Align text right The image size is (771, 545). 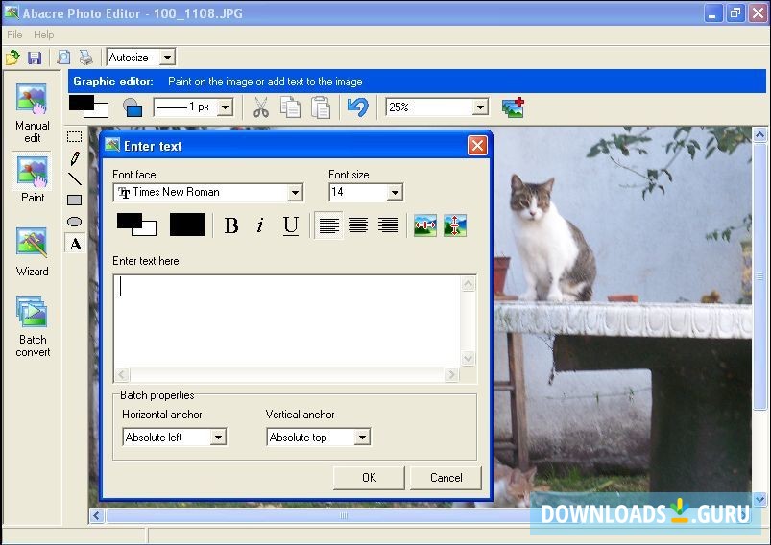[388, 225]
